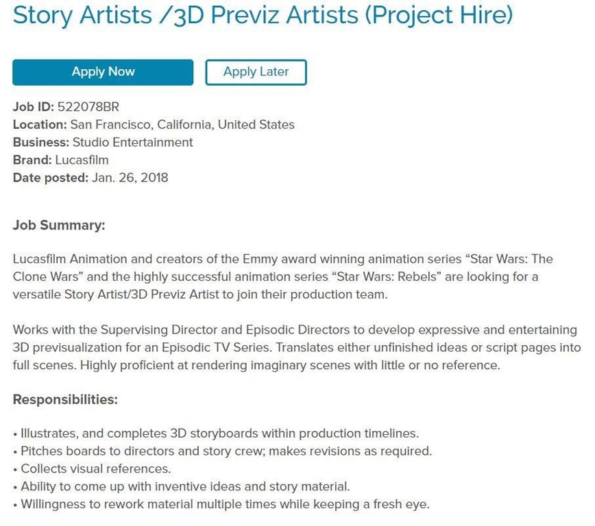This screenshot has height=526, width=595.
Task: Click the Responsibilities heading
Action: click(x=65, y=399)
